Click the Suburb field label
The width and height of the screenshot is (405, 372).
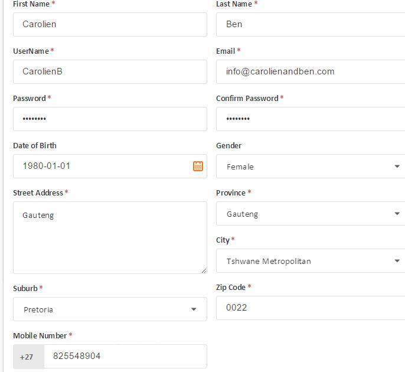25,288
